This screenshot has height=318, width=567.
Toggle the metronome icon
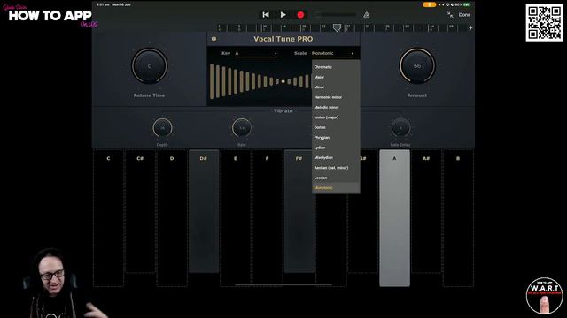pyautogui.click(x=366, y=15)
